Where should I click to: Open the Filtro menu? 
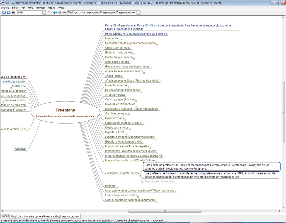click(30, 8)
